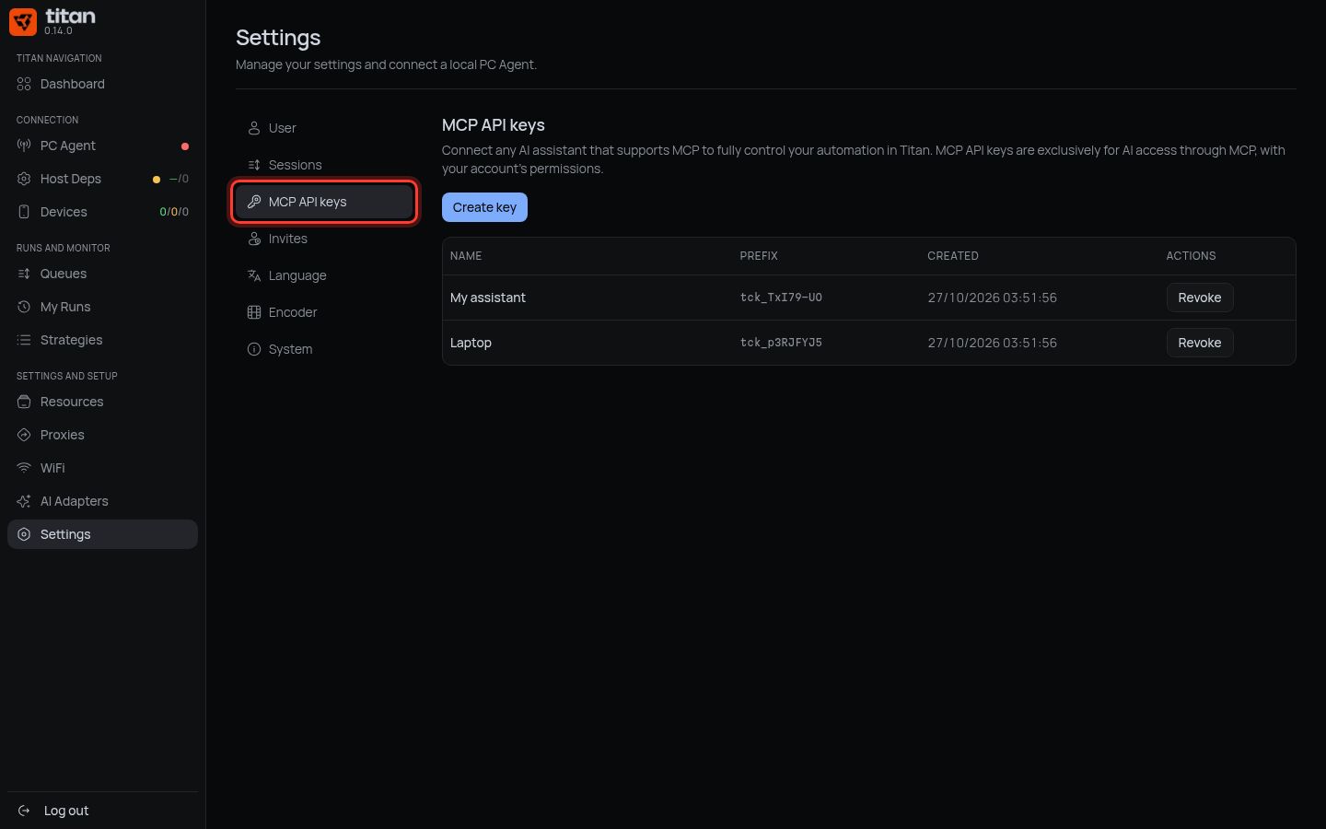Click the Laptop key name
Viewport: 1326px width, 829px height.
(471, 343)
